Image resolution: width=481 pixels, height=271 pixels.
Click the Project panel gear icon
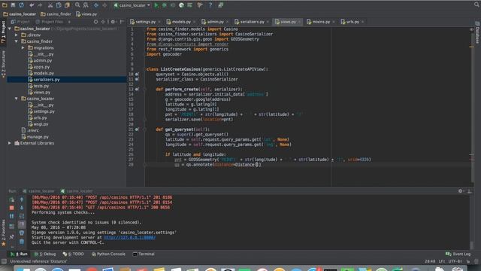tap(113, 22)
